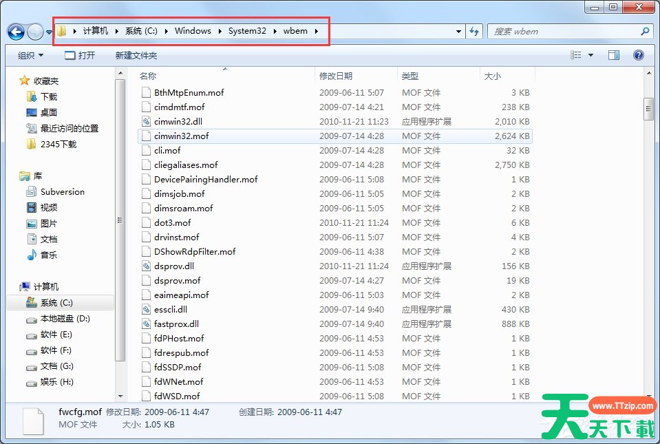Viewport: 660px width, 444px height.
Task: Select the 本地磁盘 (D:) drive
Action: [x=65, y=319]
